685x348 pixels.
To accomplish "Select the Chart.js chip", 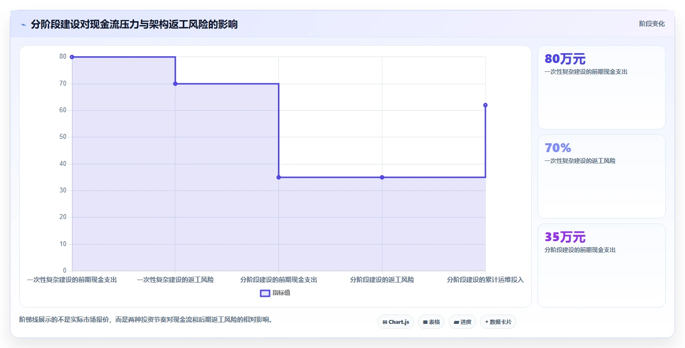I will click(x=396, y=322).
